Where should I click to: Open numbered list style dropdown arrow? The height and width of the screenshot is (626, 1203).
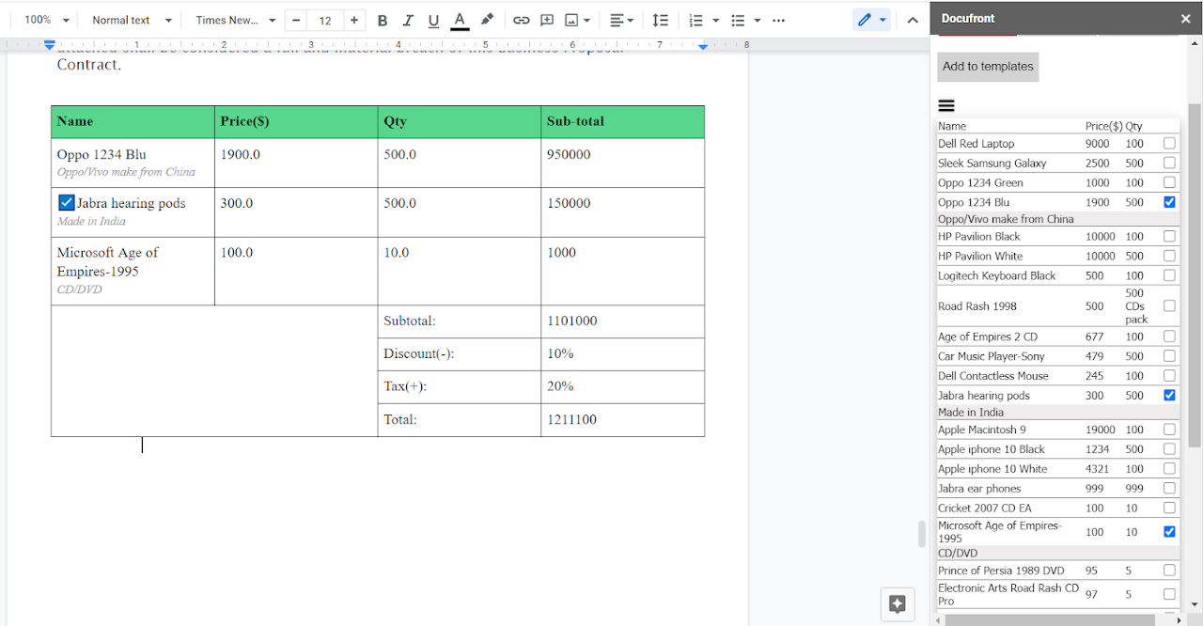tap(715, 20)
